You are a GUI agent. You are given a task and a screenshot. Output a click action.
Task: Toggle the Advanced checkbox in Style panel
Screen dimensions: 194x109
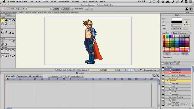[x=163, y=57]
